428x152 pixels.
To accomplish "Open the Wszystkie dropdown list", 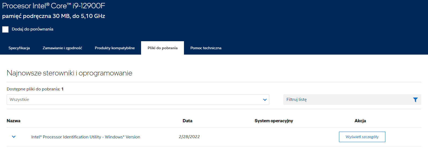I will [x=138, y=100].
